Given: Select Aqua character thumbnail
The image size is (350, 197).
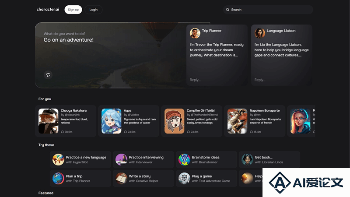Looking at the screenshot, I should tap(112, 121).
